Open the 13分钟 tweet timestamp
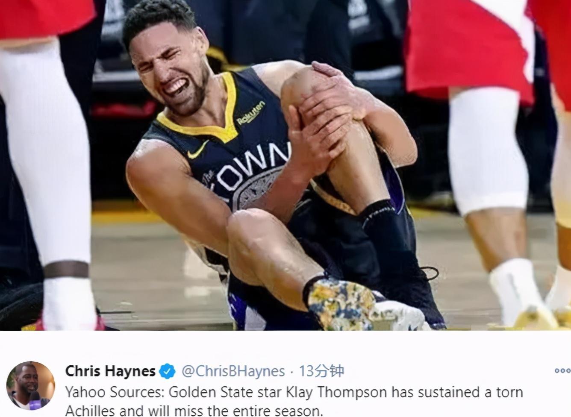The height and width of the screenshot is (417, 571). coord(321,371)
